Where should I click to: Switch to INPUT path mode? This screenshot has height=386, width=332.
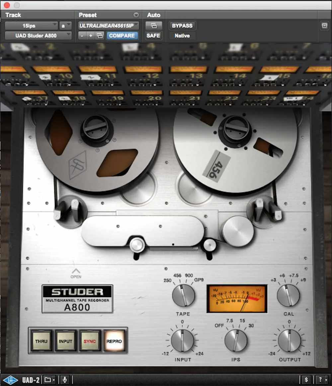pos(65,341)
